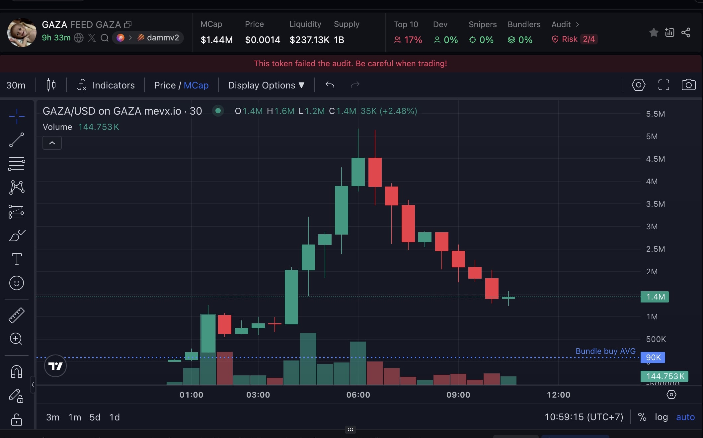Share the GAZA token page
The width and height of the screenshot is (703, 438).
[686, 32]
